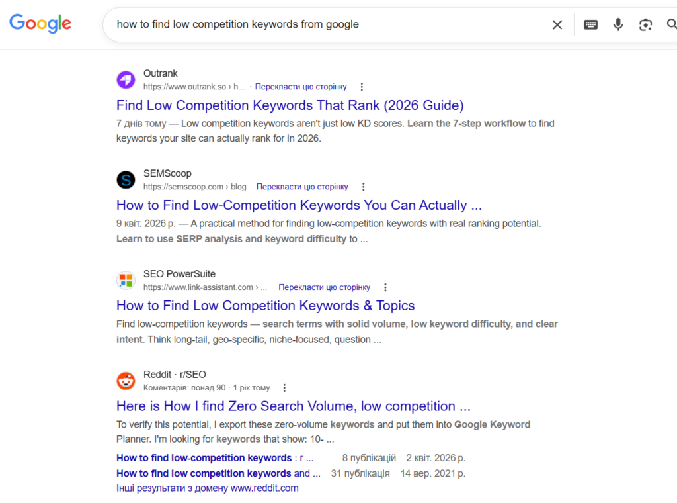Translate the SEMScoop page link
Image resolution: width=677 pixels, height=503 pixels.
point(301,187)
